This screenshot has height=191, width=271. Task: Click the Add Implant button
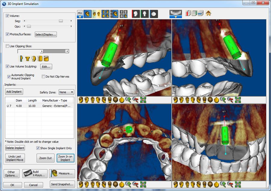coord(14,92)
